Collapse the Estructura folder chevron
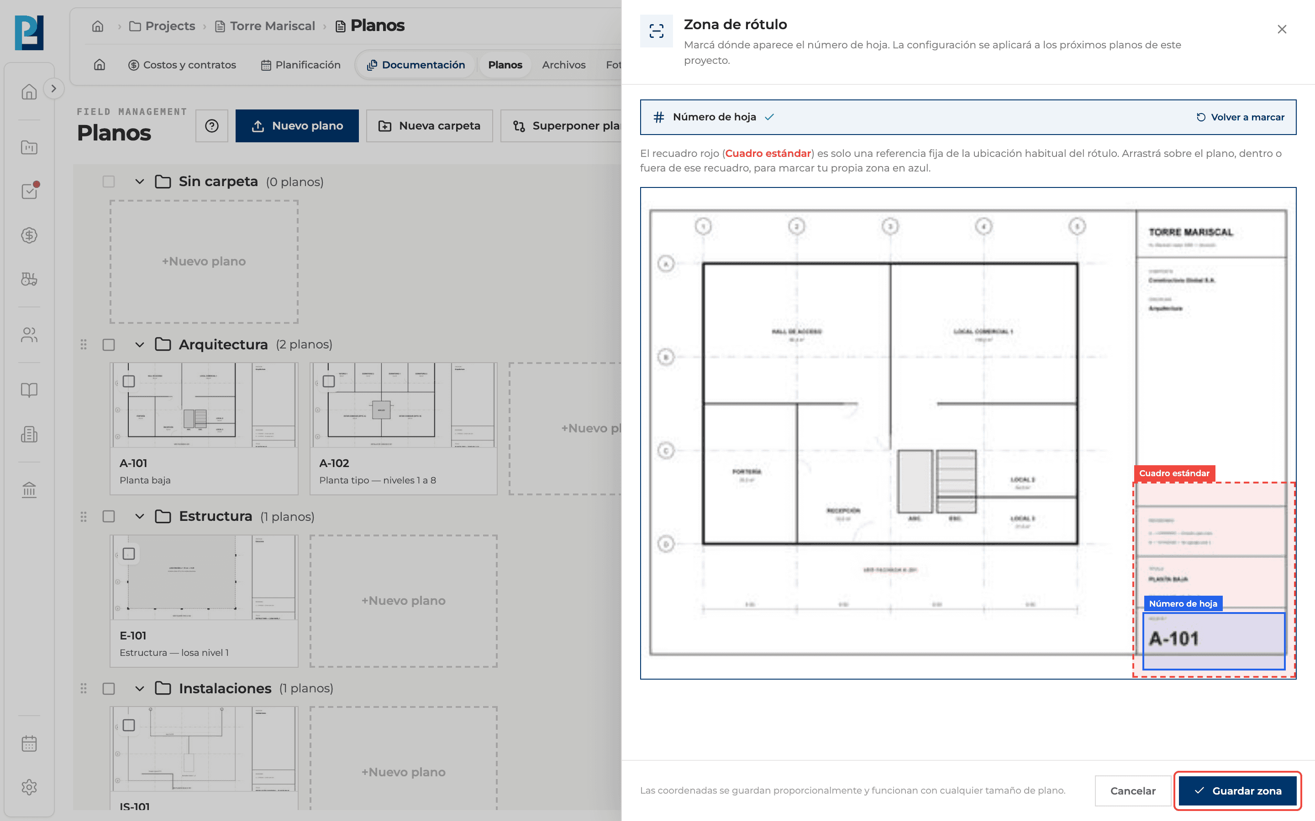Screen dimensions: 1315x821 [x=139, y=516]
